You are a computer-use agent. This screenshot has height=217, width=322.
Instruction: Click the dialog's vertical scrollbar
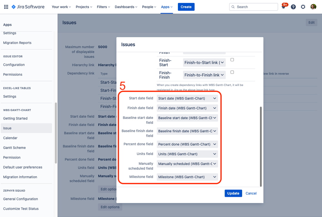point(261,146)
